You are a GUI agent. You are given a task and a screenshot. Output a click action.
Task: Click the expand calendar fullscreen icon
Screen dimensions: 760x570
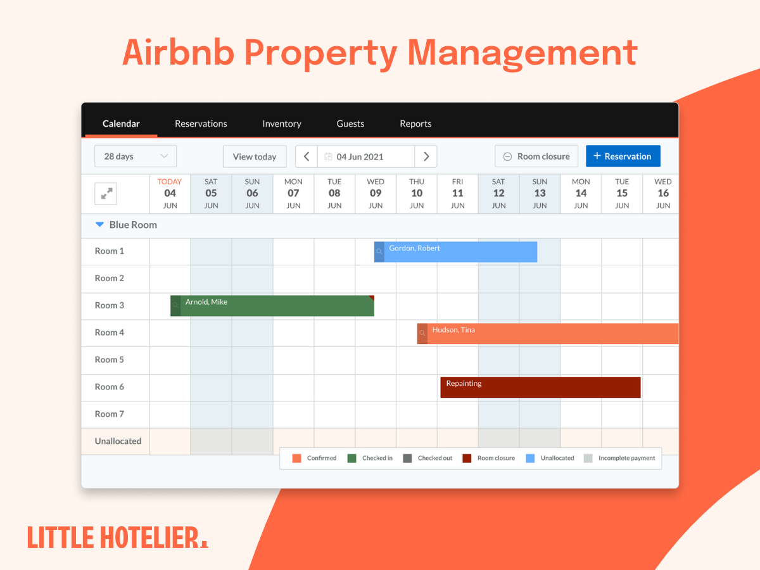pyautogui.click(x=106, y=194)
